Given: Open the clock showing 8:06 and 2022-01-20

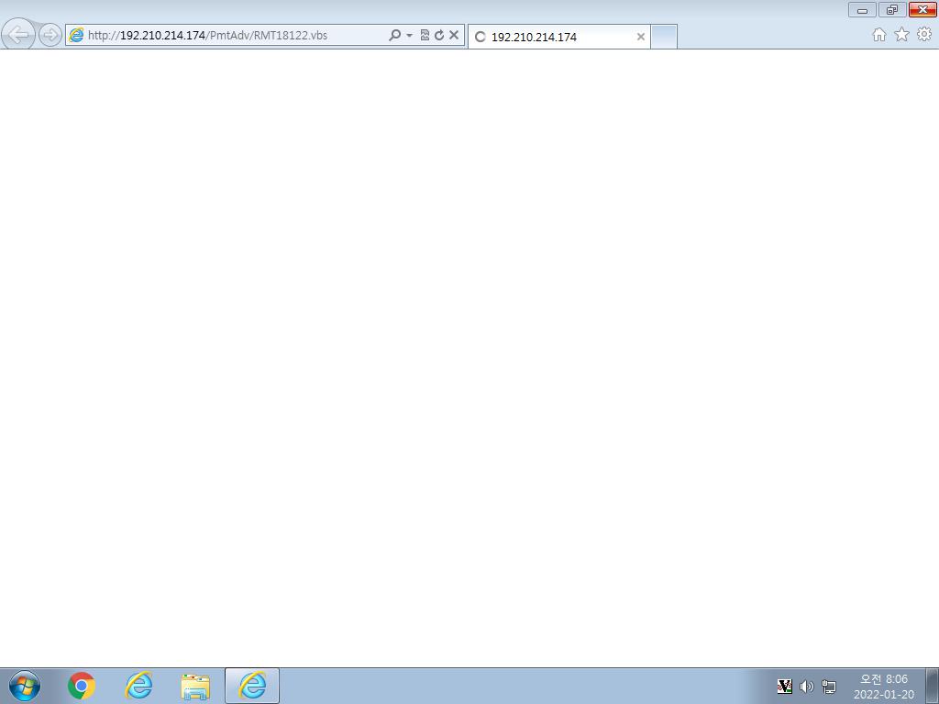Looking at the screenshot, I should click(x=884, y=687).
